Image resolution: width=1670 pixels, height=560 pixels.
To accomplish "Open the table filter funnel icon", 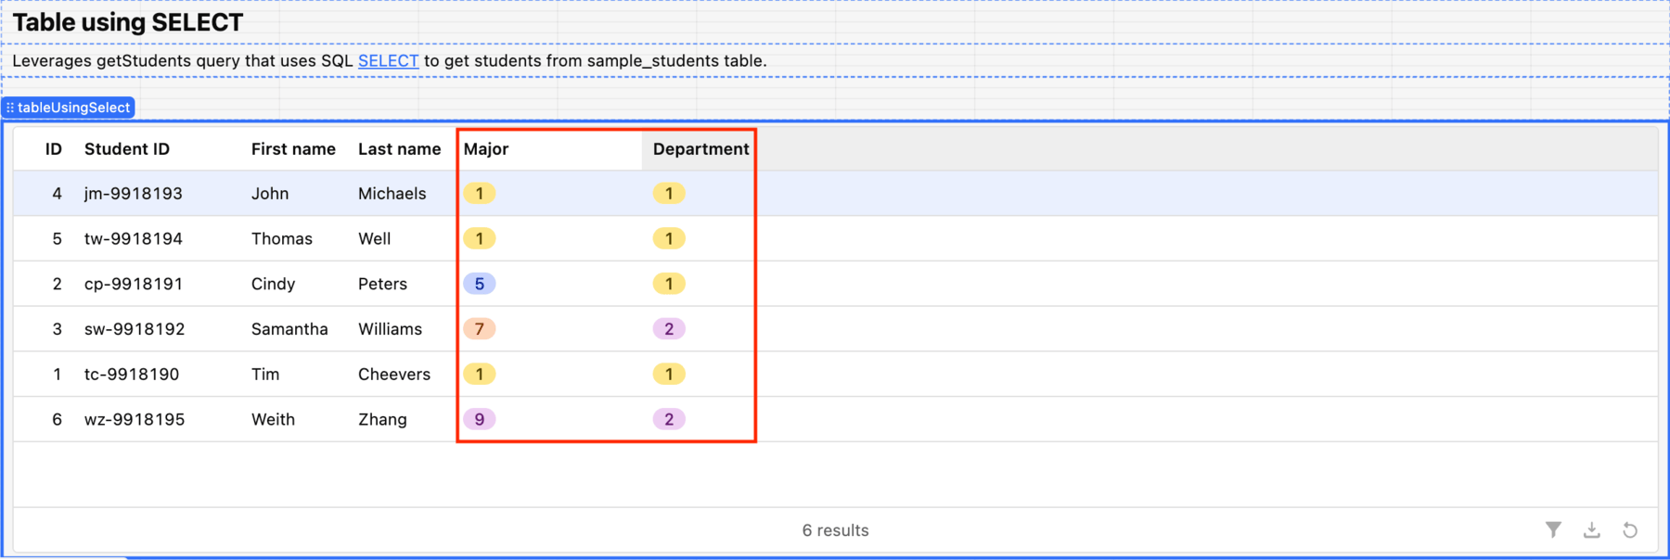I will pos(1553,529).
